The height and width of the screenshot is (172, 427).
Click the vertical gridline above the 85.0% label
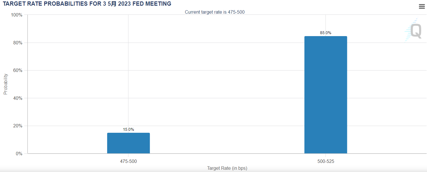click(x=326, y=22)
